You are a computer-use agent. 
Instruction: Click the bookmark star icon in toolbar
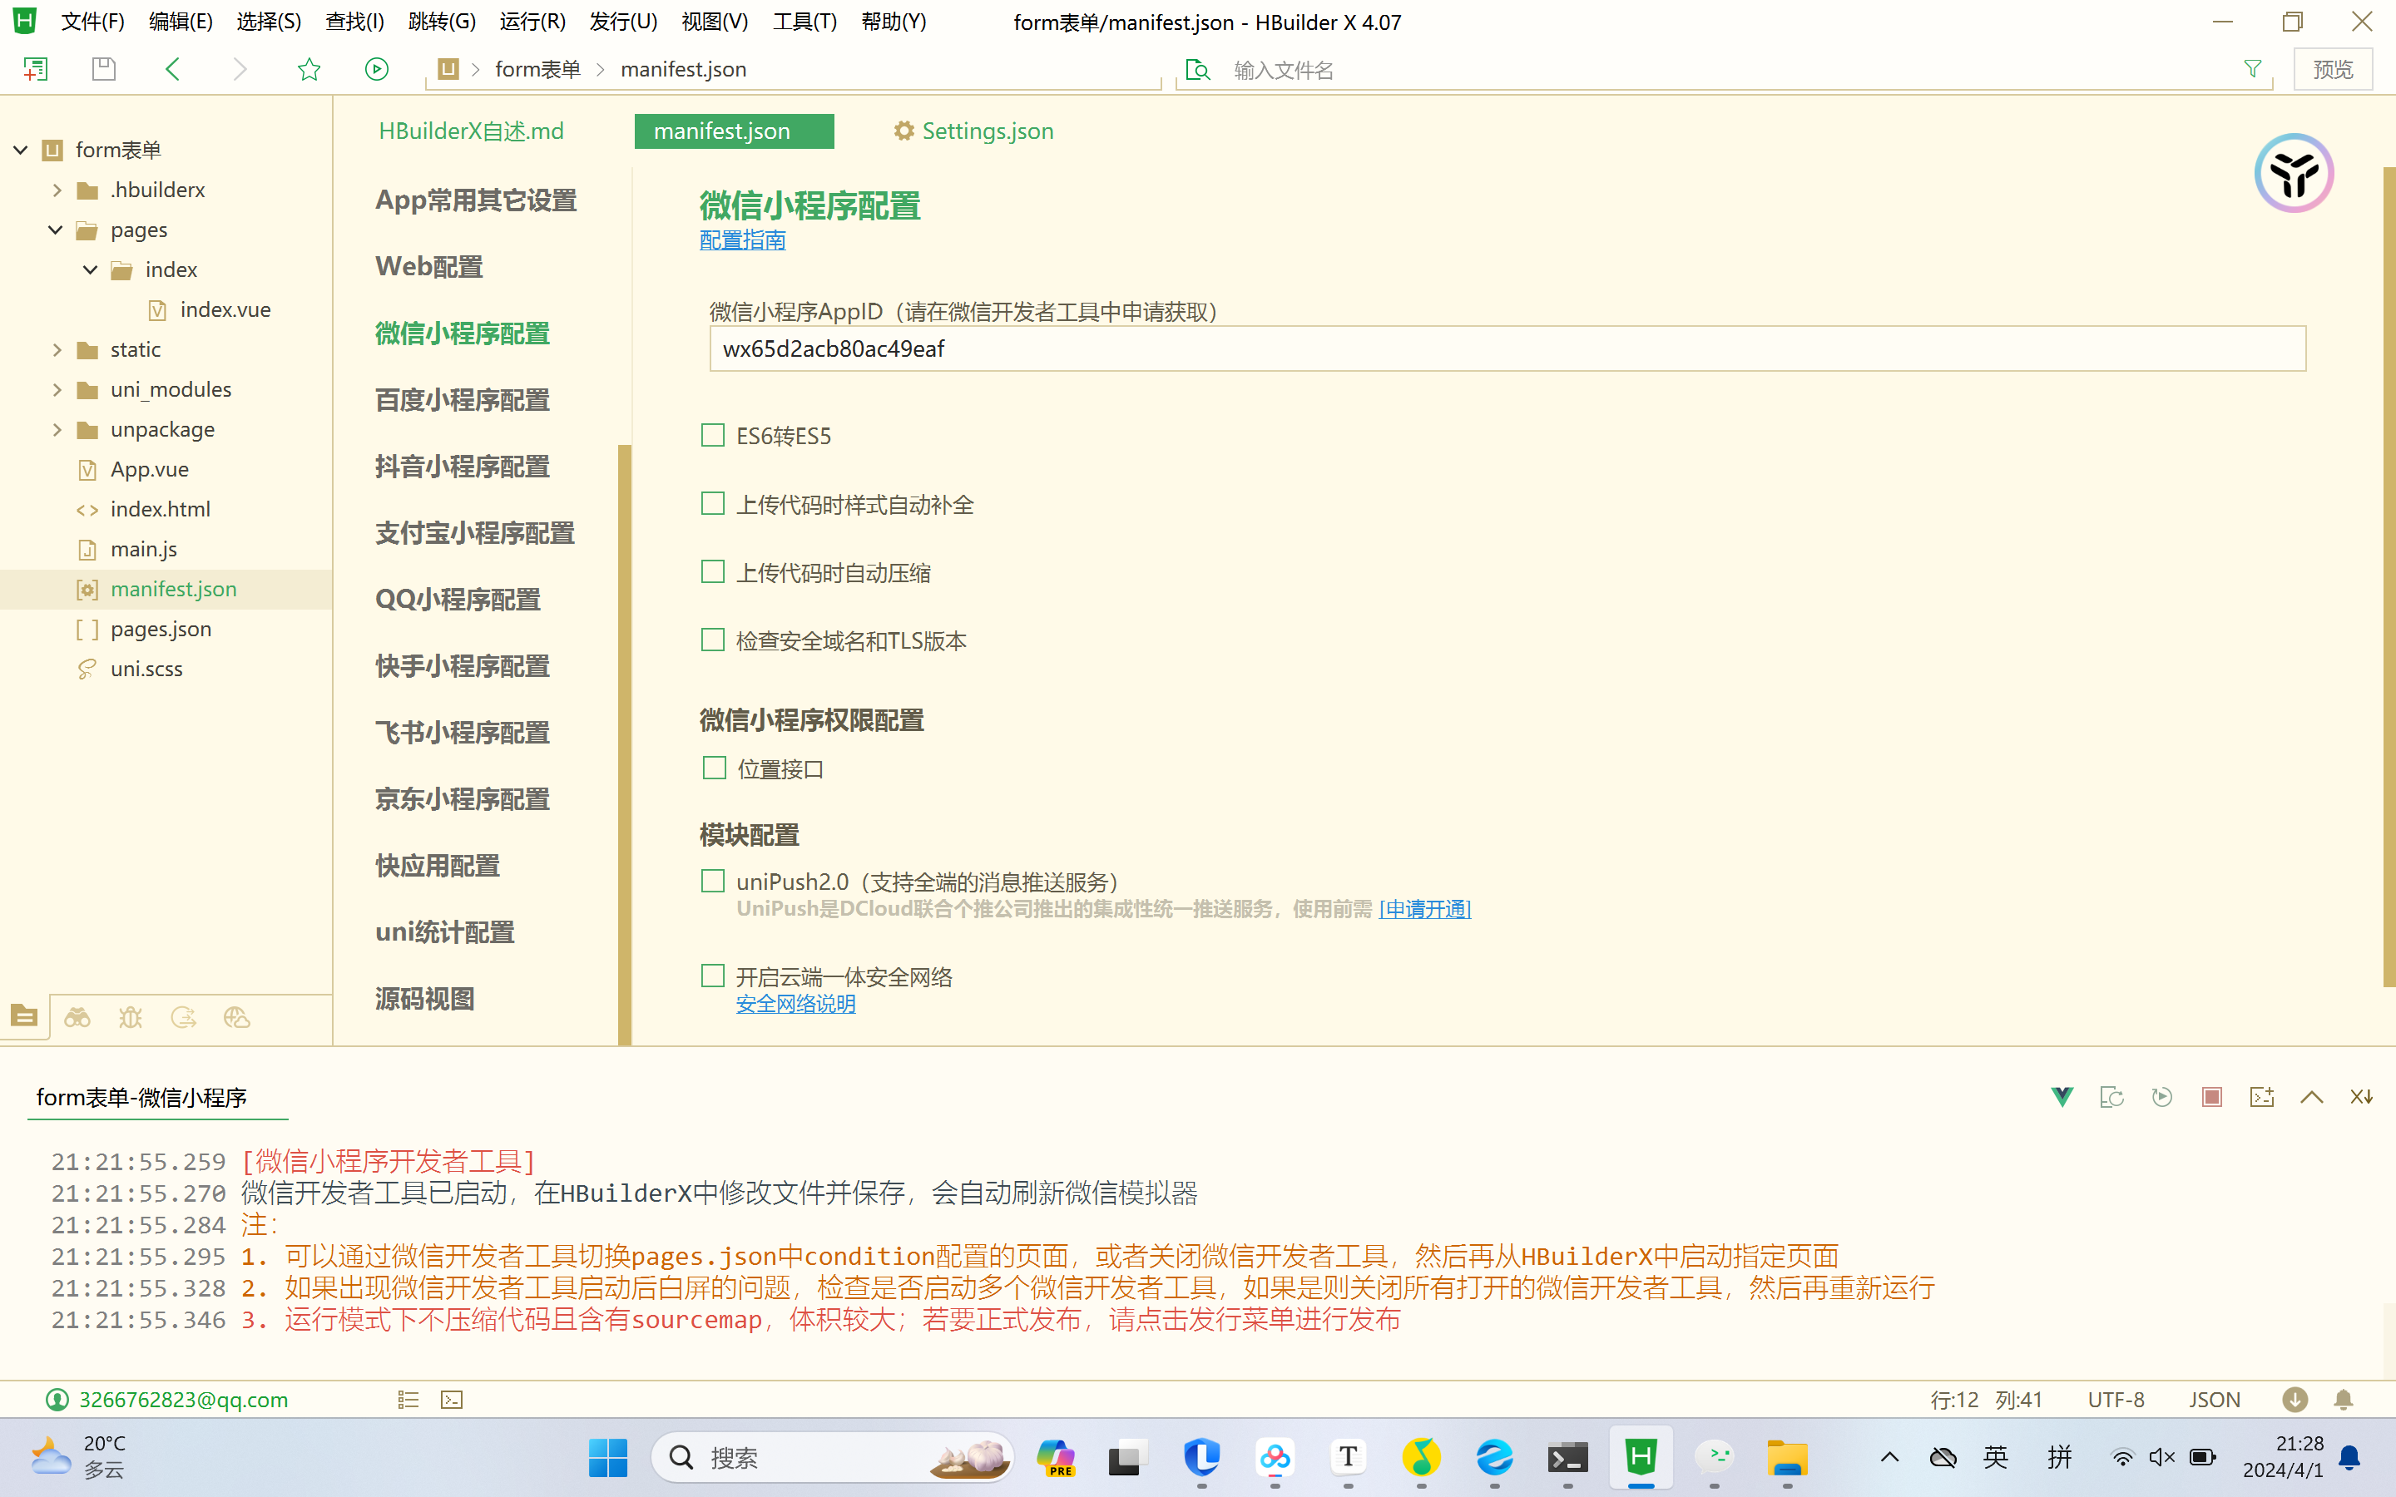pyautogui.click(x=309, y=69)
